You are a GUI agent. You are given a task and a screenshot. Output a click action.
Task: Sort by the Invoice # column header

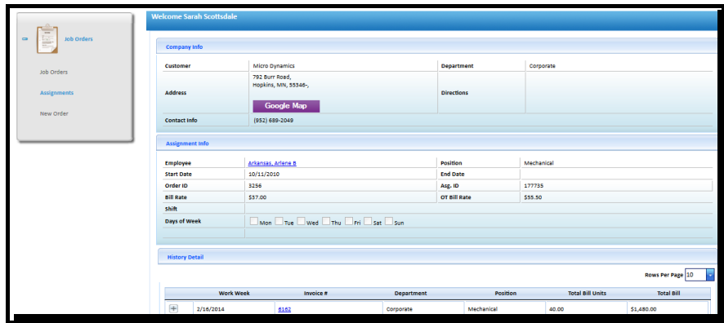(x=315, y=293)
